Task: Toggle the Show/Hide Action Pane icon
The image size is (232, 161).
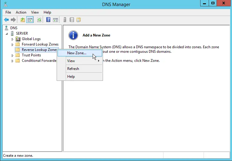Action: tap(55, 20)
